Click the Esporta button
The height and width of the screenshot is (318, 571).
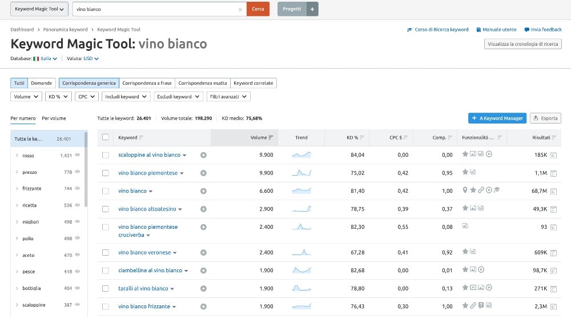(x=545, y=118)
